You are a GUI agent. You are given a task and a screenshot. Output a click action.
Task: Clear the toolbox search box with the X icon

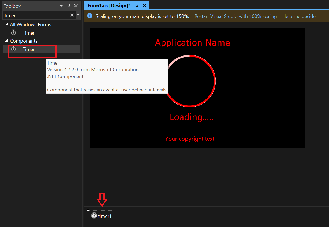coord(72,15)
